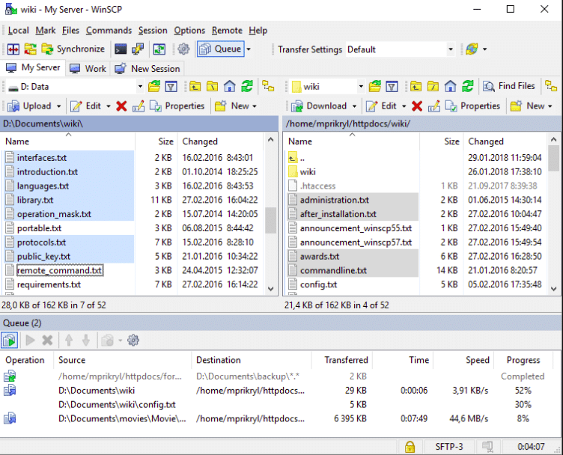Click the Download button
The image size is (563, 455).
[x=318, y=106]
